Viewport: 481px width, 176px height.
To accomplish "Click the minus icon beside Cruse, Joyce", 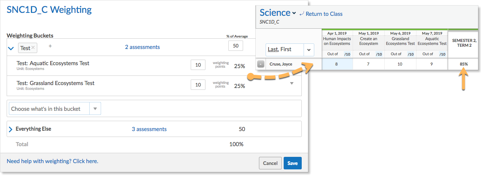I will tap(261, 64).
